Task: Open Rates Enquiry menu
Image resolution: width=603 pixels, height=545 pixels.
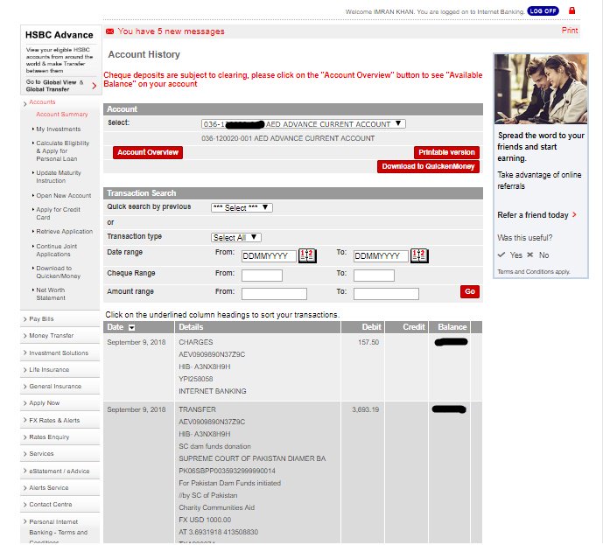Action: tap(49, 437)
